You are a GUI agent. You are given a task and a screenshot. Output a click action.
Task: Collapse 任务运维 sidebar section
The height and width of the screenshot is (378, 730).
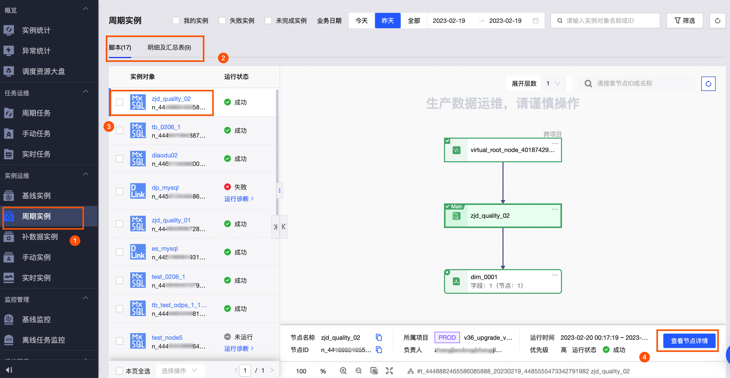pyautogui.click(x=86, y=92)
